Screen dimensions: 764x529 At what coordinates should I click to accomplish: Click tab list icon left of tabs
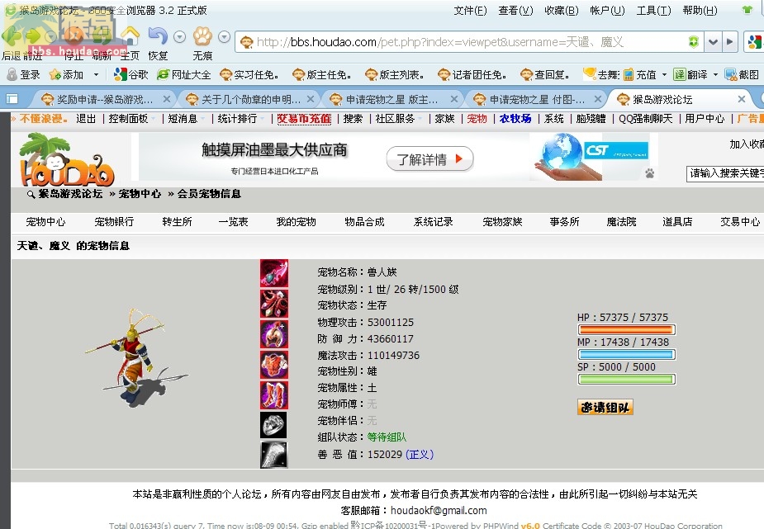tap(12, 99)
